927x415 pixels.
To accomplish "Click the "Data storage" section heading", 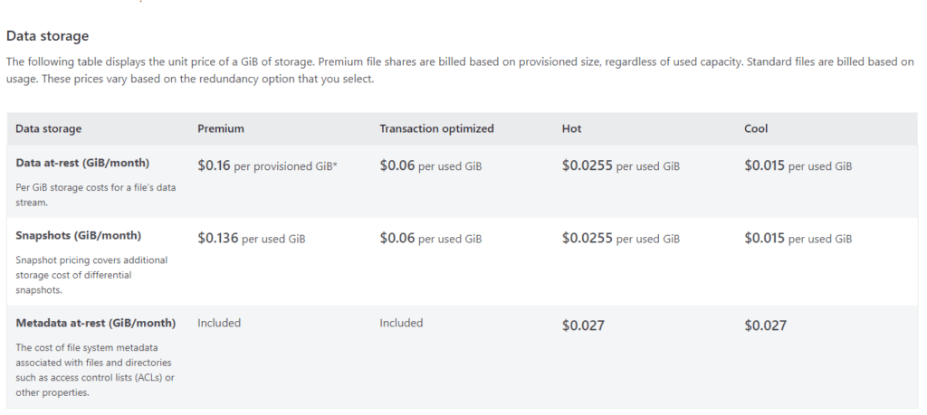I will click(x=47, y=36).
